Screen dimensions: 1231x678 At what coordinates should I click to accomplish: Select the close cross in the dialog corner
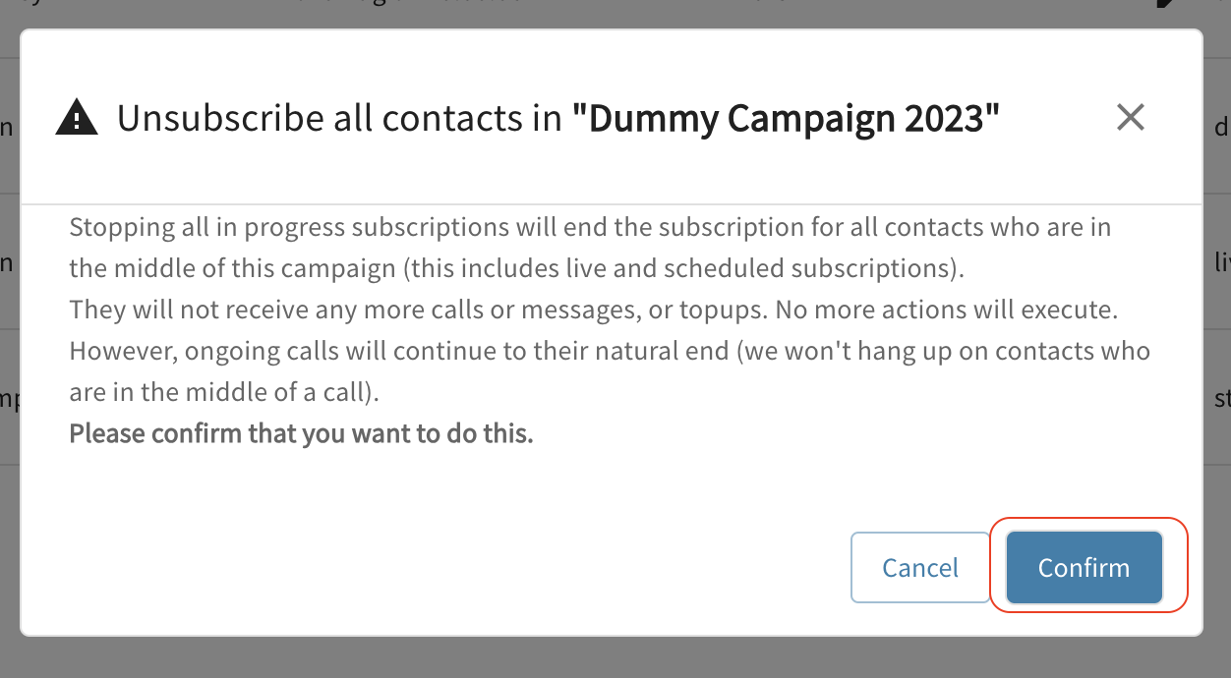click(x=1130, y=117)
